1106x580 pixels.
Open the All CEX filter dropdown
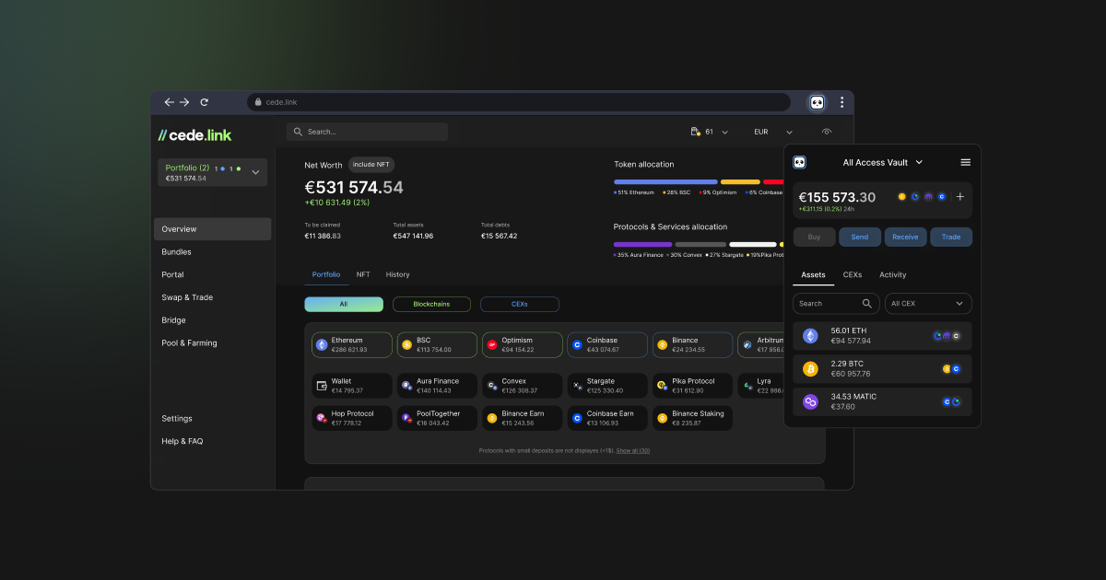click(928, 303)
